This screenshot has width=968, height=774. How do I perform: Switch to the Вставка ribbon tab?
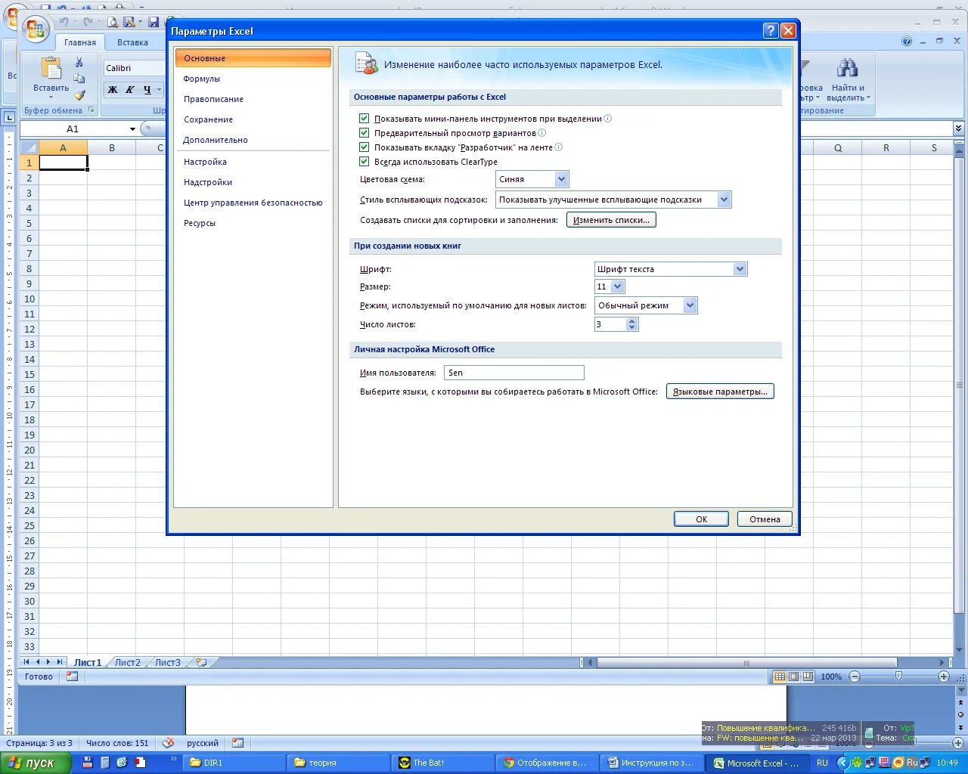tap(132, 42)
